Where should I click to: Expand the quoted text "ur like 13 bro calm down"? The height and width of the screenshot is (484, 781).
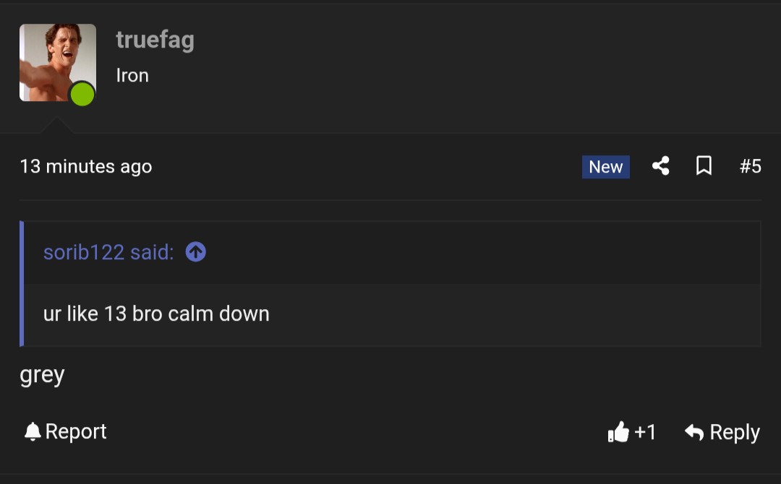click(x=156, y=314)
